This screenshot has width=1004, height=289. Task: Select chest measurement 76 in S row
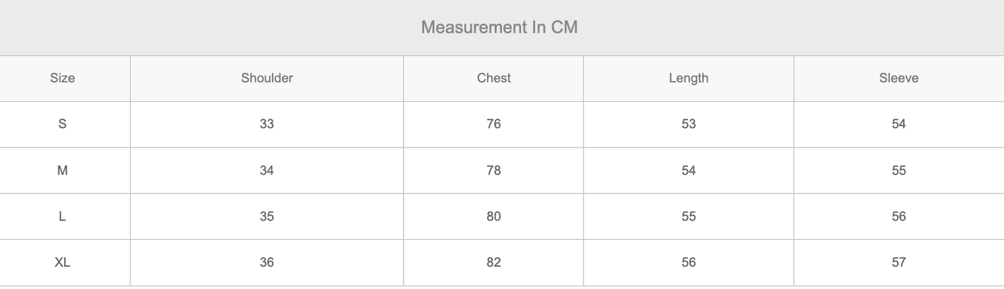pos(493,124)
